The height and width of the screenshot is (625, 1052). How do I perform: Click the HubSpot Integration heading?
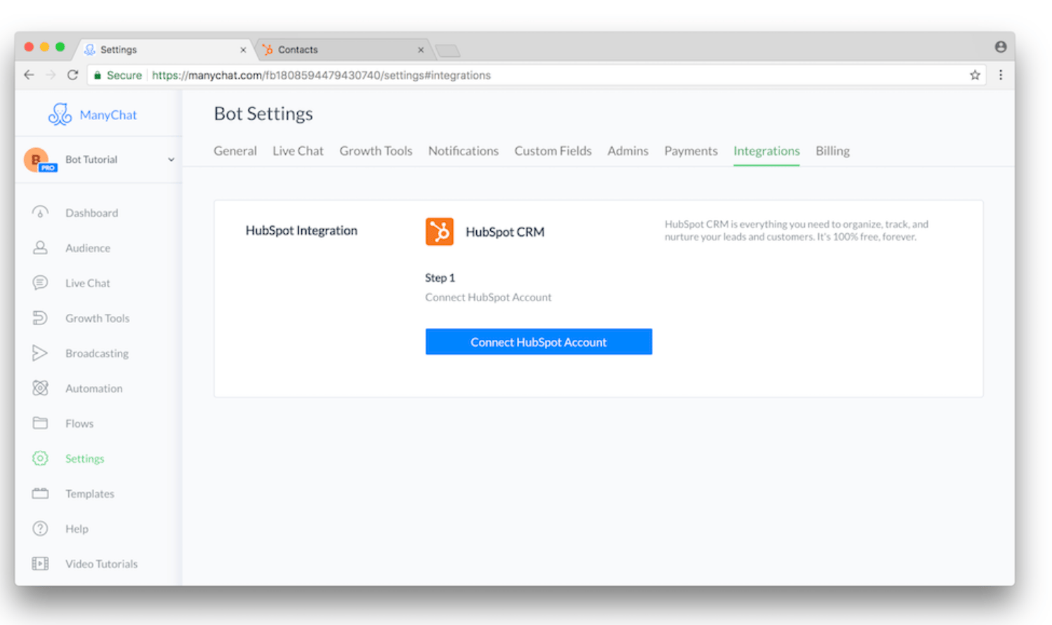(301, 230)
